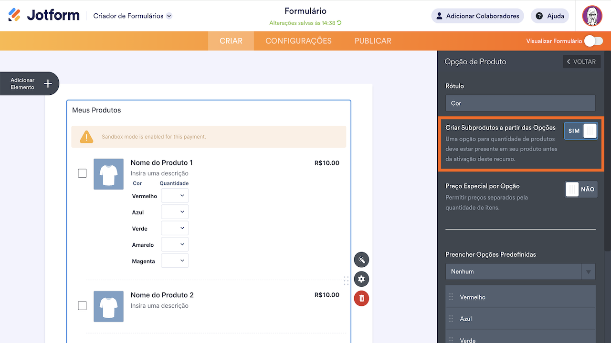The width and height of the screenshot is (611, 343).
Task: Click the Verde option row in panel
Action: click(520, 337)
